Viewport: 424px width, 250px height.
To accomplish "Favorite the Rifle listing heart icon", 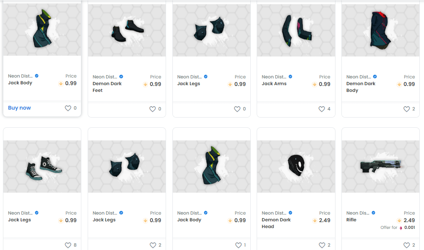I will pyautogui.click(x=406, y=245).
